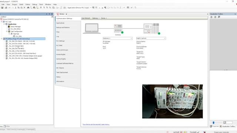Screen dimensions: 237x133
Task: Click the Save icon in the toolbar
Action: click(2, 7)
